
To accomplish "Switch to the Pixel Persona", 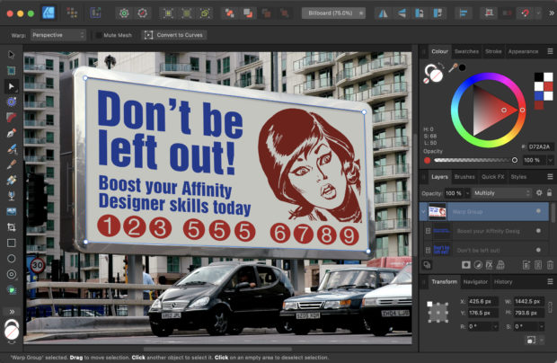I will click(x=72, y=13).
